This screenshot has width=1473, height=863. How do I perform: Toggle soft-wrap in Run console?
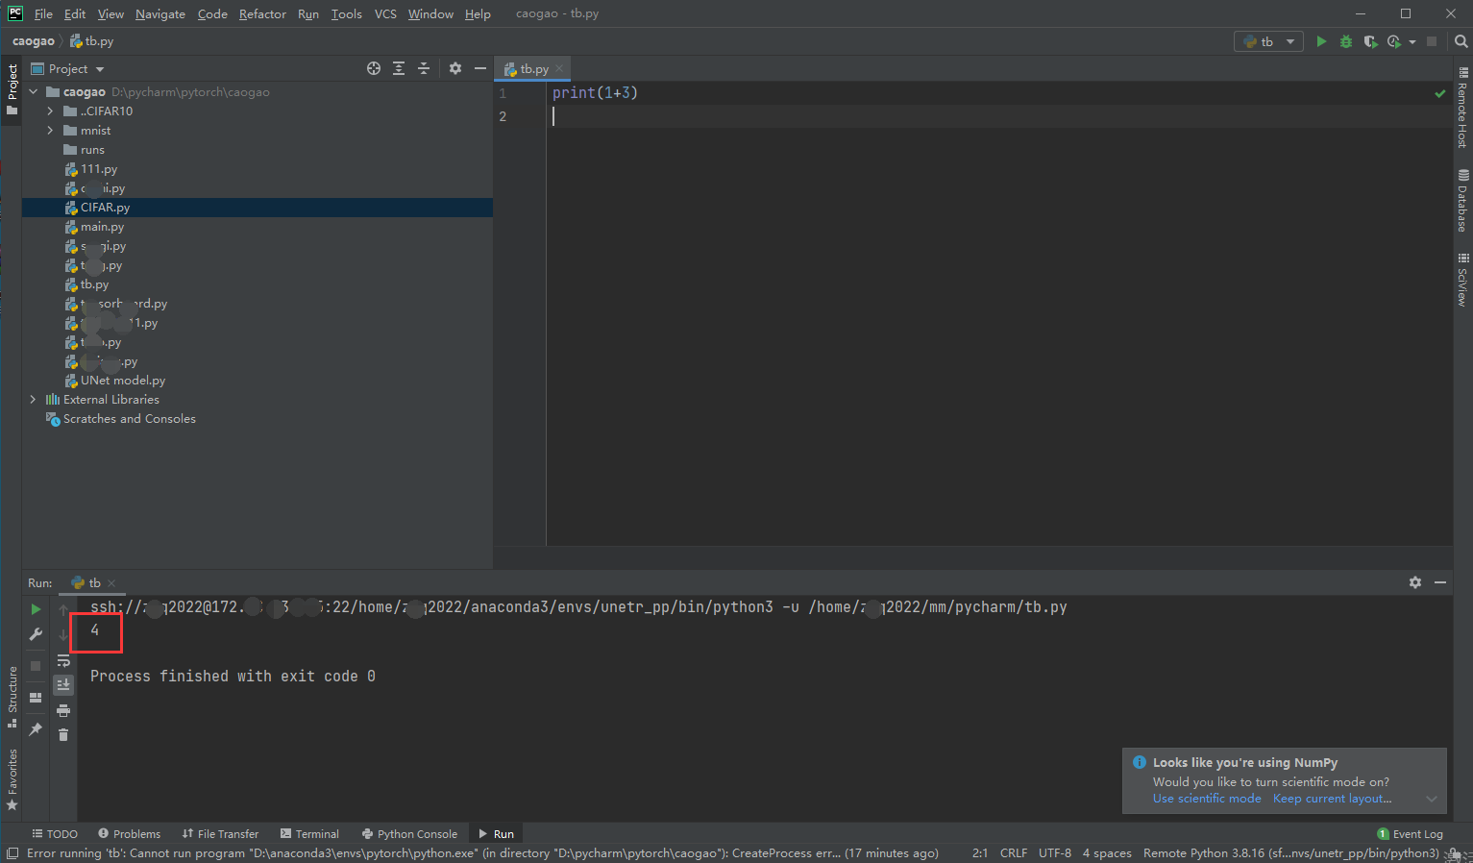pyautogui.click(x=63, y=660)
